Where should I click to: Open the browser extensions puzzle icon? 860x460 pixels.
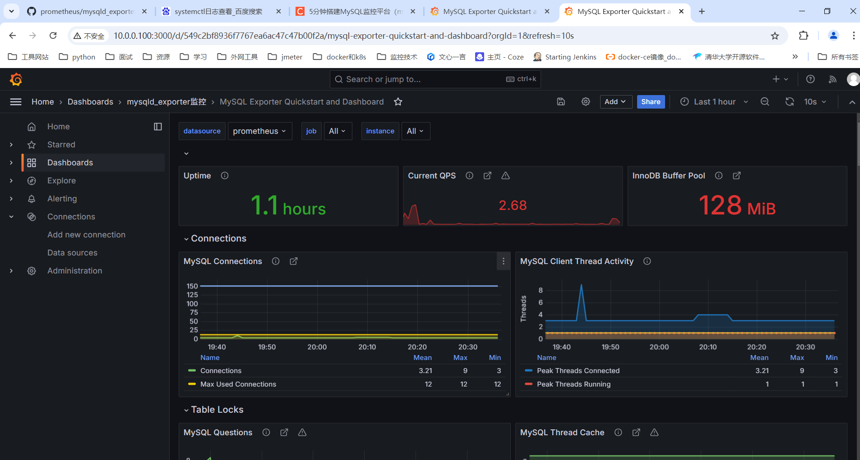click(x=804, y=36)
